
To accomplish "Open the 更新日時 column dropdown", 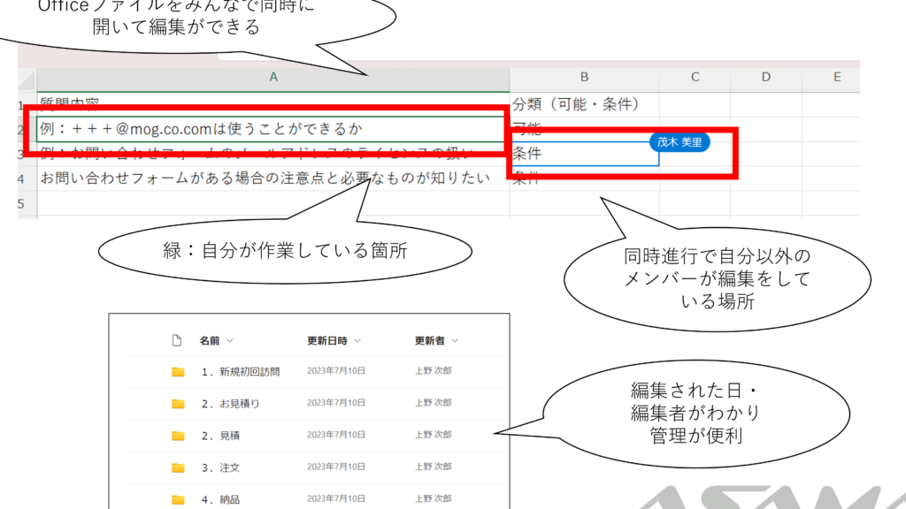I will (358, 340).
